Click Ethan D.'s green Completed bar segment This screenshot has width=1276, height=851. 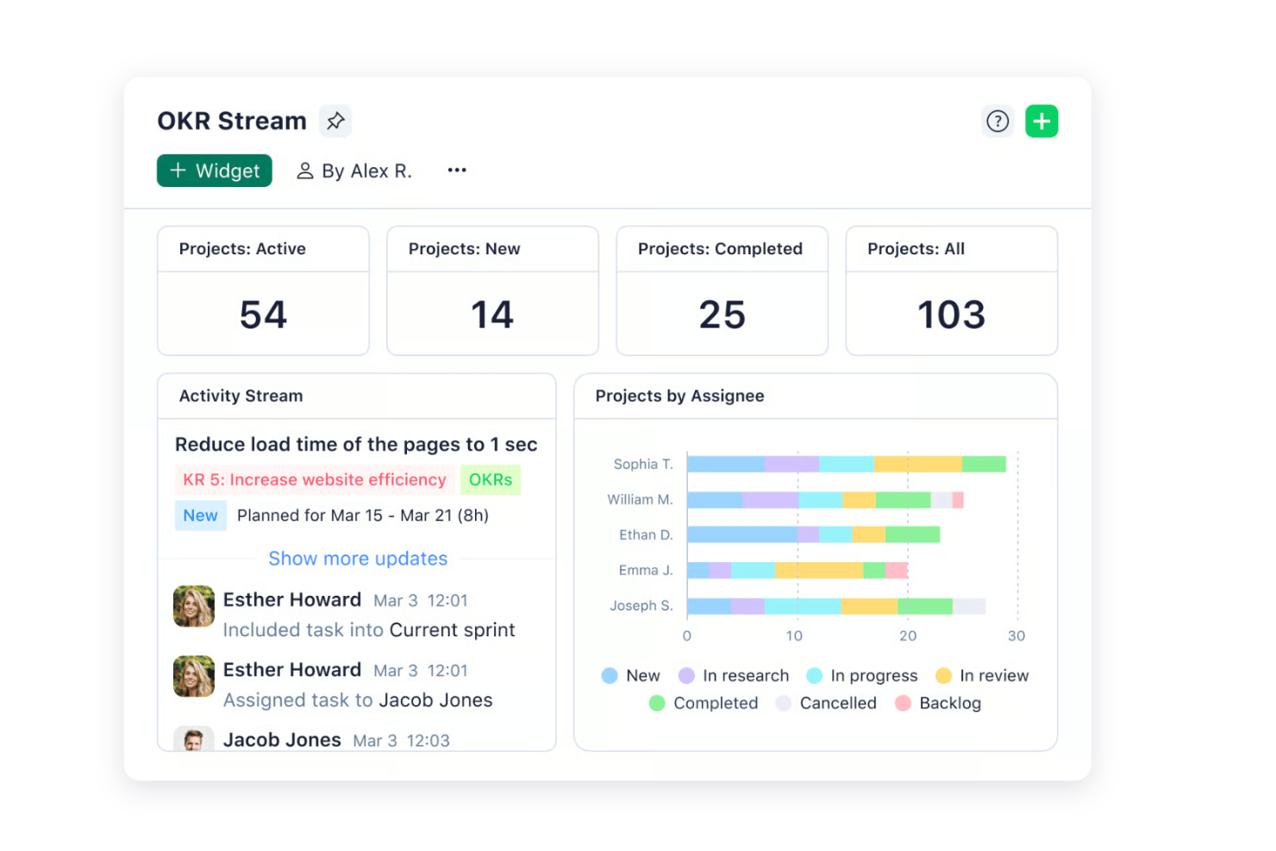[912, 535]
